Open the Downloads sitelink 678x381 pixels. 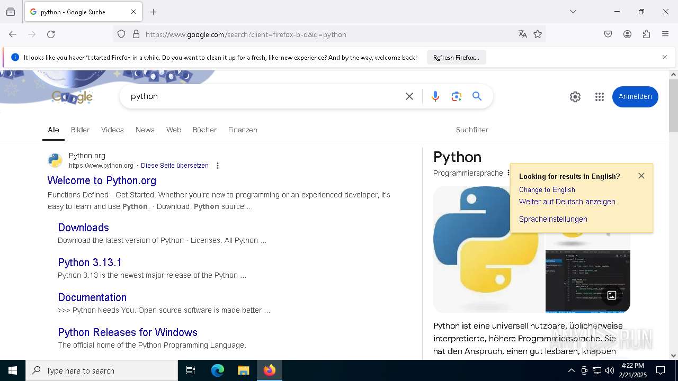(84, 228)
